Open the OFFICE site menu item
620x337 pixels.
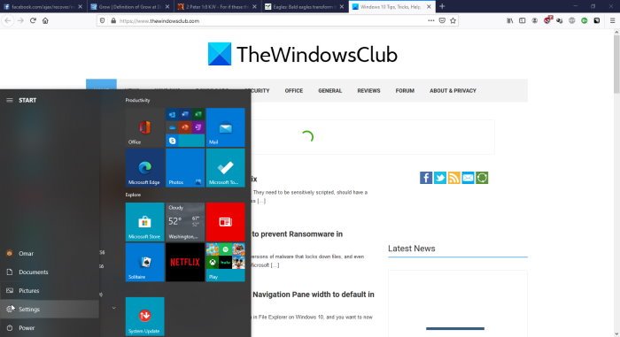(294, 90)
